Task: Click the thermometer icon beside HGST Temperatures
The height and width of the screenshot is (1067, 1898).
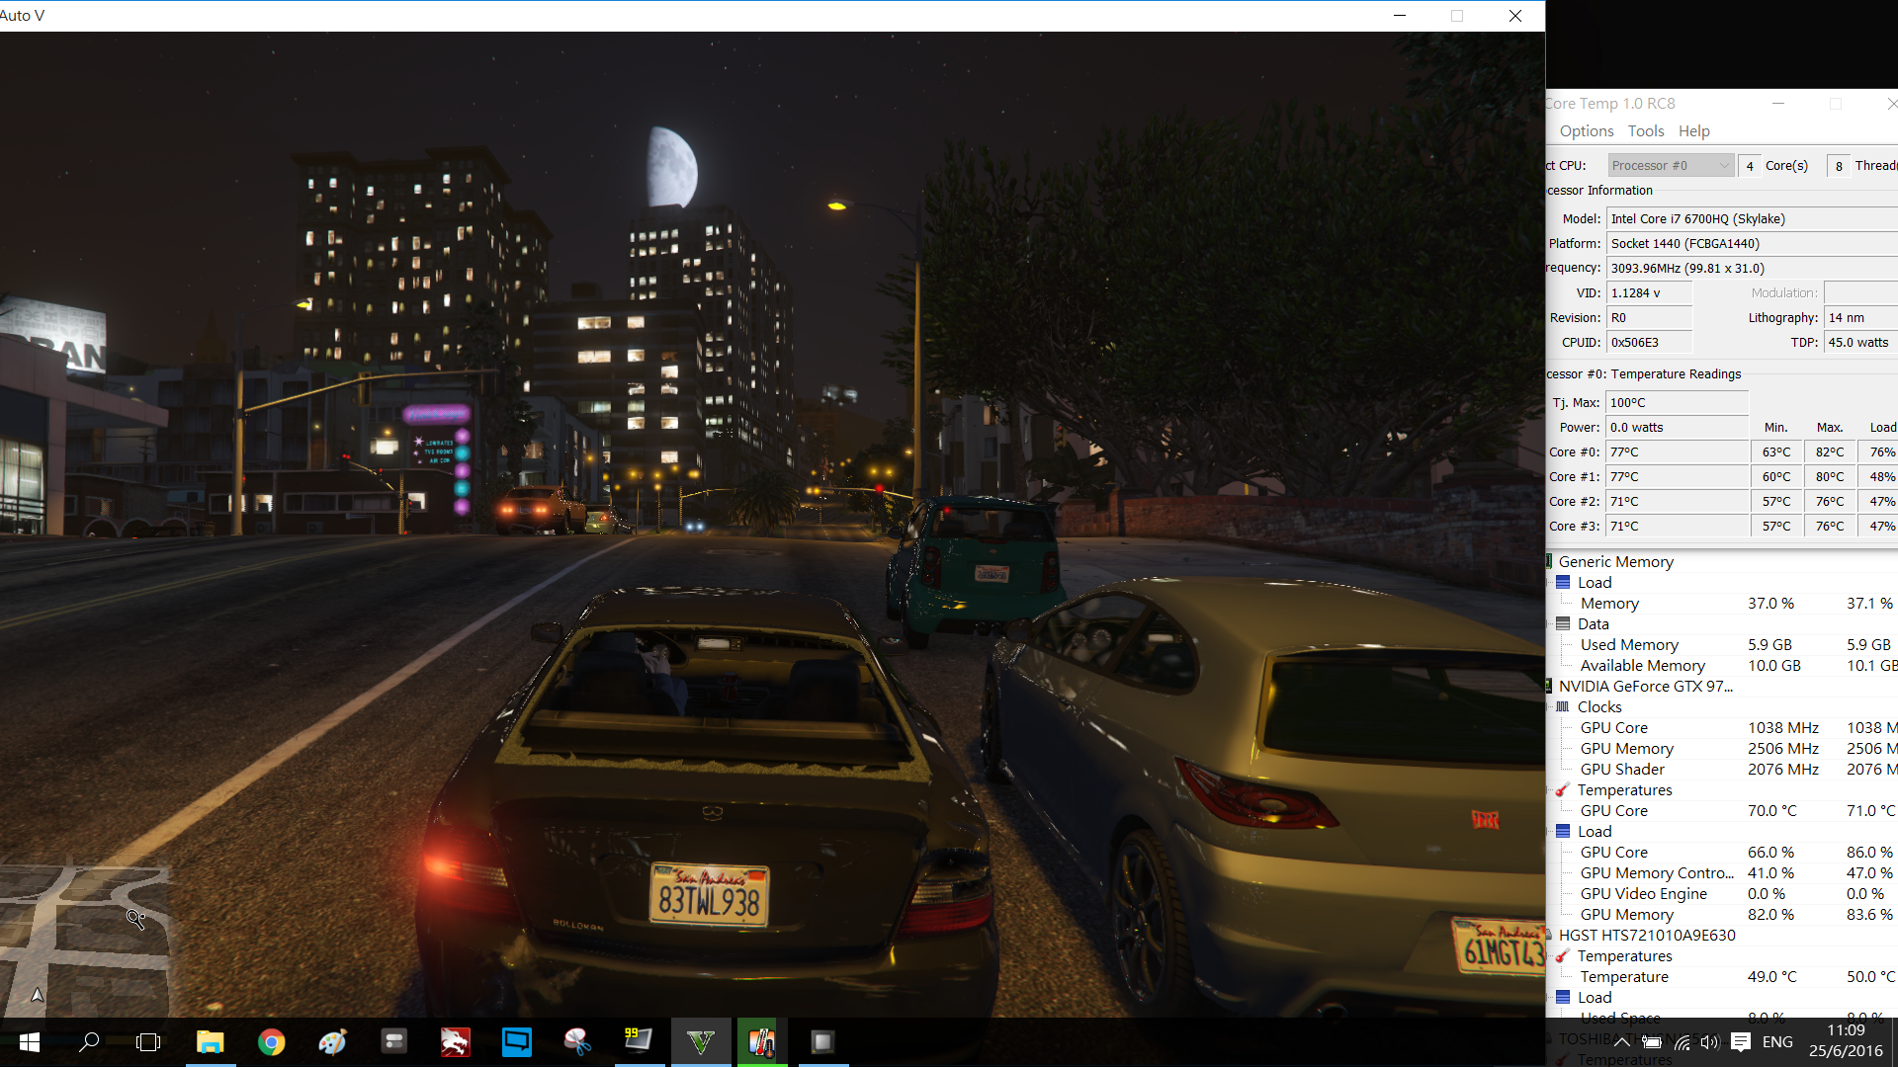Action: (x=1563, y=955)
